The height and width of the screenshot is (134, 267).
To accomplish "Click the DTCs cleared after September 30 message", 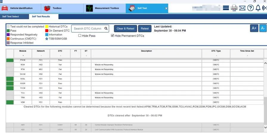I will (x=135, y=116).
